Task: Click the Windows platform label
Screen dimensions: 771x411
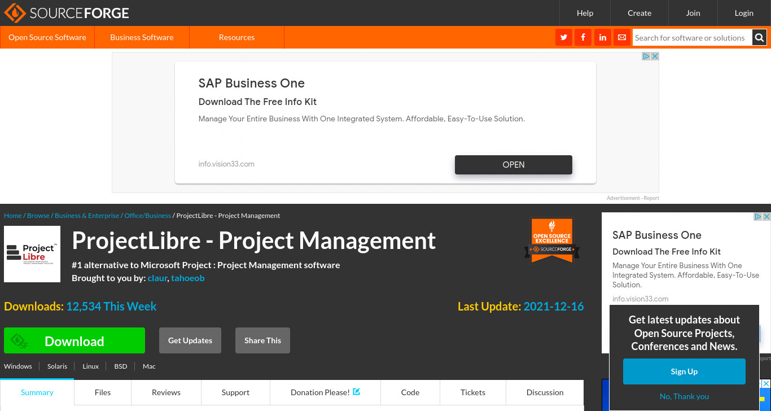Action: [x=18, y=366]
